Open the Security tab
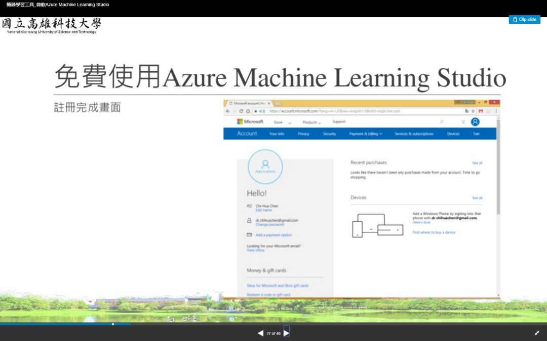Viewport: 547px width, 341px height. tap(329, 133)
